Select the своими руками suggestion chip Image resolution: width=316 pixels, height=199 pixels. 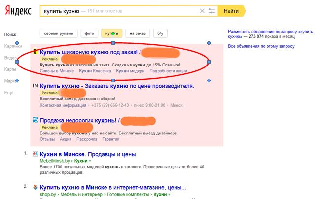[x=59, y=33]
